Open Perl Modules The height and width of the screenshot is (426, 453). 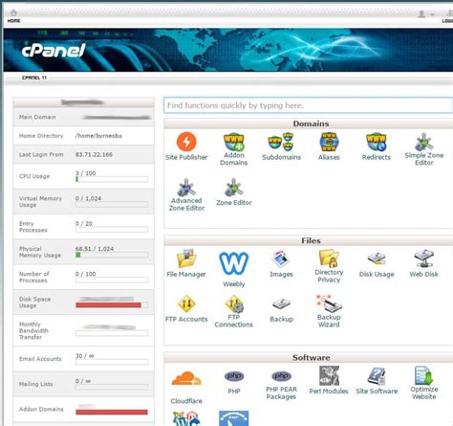[329, 380]
